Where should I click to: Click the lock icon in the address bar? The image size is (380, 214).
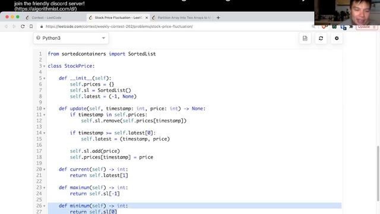coord(42,26)
